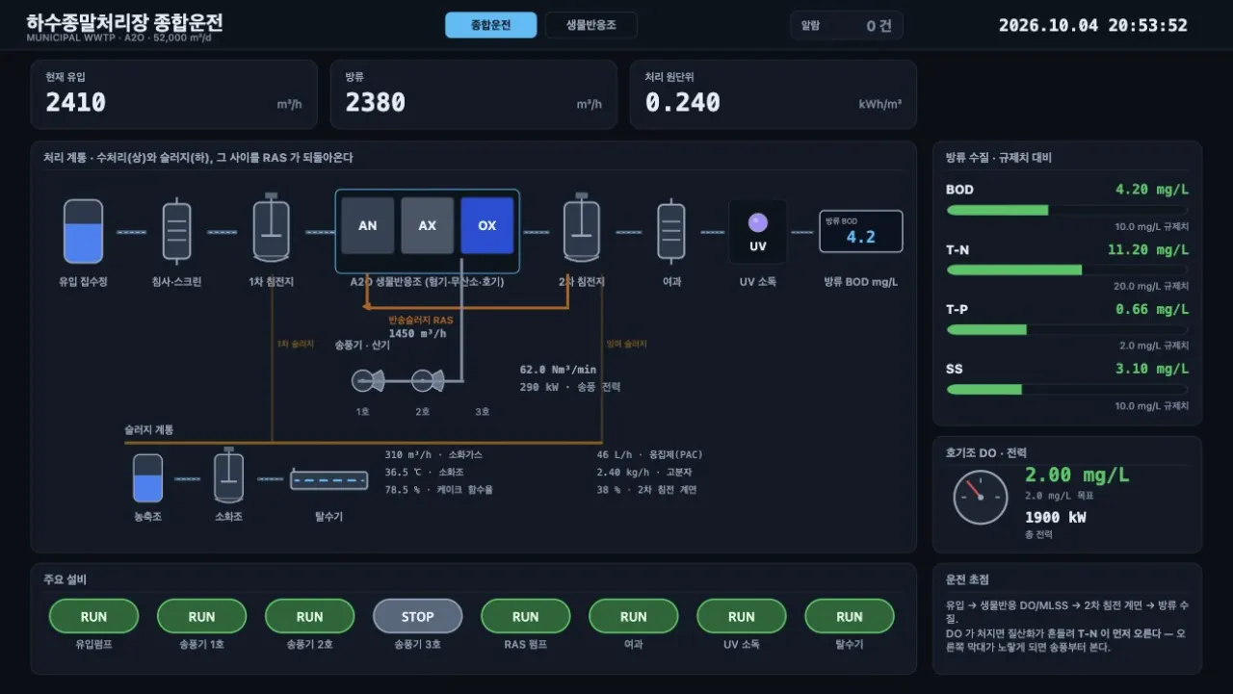The width and height of the screenshot is (1233, 694).
Task: Select the 1차 침전지 clarifier icon
Action: click(272, 229)
